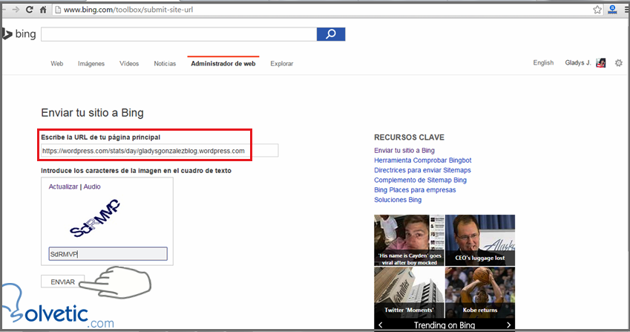Open Bing Places para empresas link
Viewport: 630px width, 332px height.
(415, 189)
